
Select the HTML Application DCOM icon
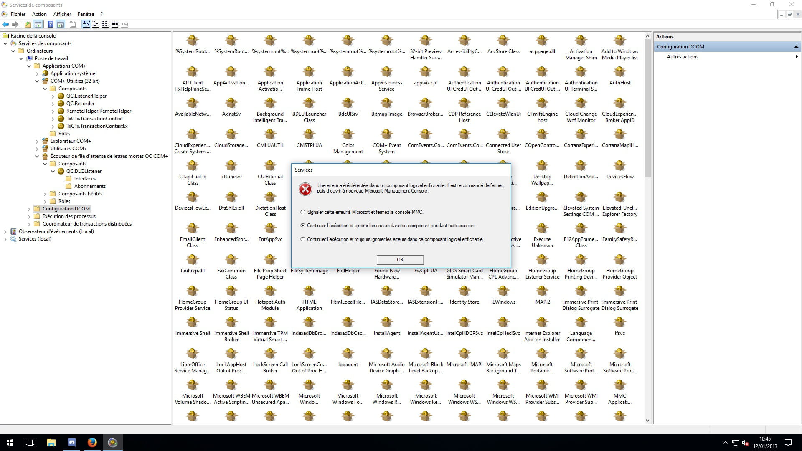[309, 298]
